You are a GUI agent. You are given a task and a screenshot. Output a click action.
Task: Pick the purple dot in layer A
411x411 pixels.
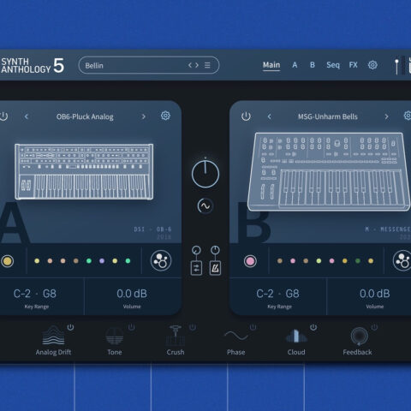point(102,260)
